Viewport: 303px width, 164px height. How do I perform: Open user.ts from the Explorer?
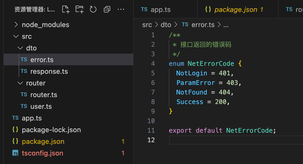[41, 106]
